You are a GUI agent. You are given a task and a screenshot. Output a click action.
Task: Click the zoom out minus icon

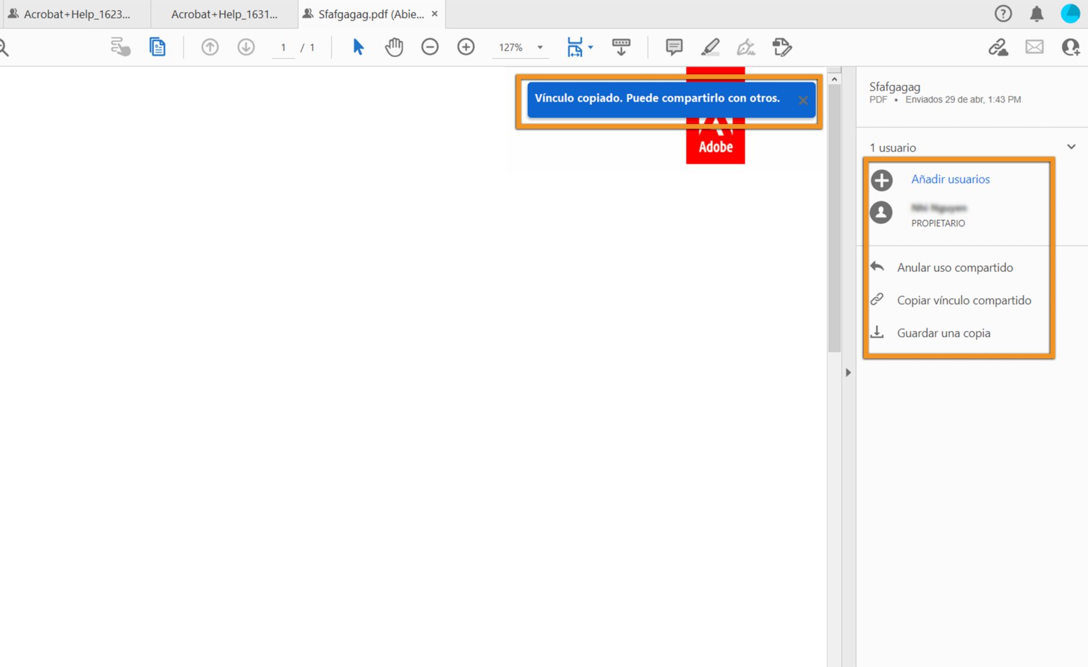click(x=430, y=47)
